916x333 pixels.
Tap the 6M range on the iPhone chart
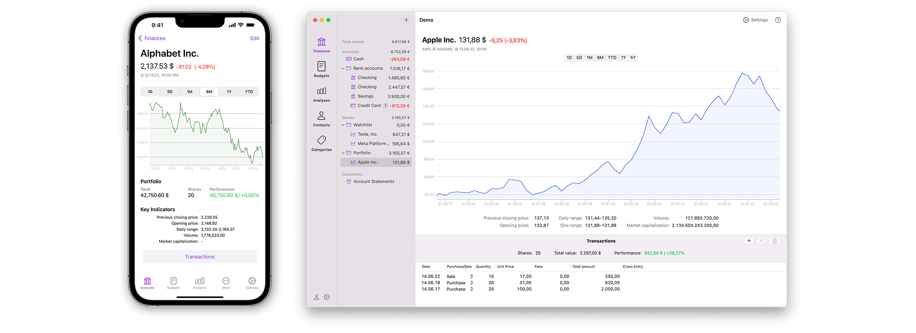[x=209, y=92]
